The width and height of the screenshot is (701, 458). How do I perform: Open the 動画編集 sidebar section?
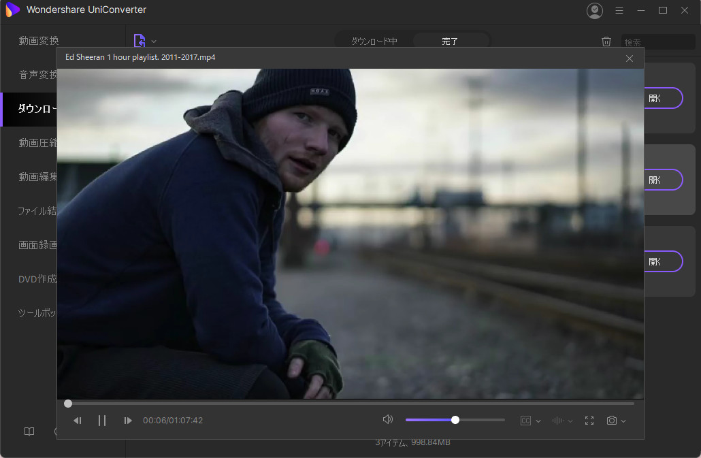click(37, 176)
